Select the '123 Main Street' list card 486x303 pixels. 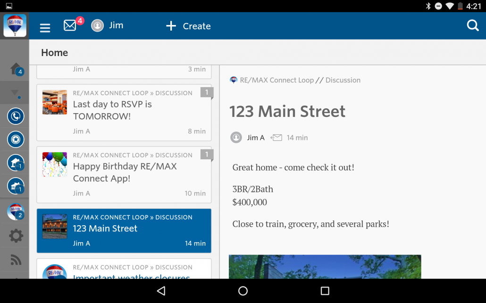click(124, 230)
